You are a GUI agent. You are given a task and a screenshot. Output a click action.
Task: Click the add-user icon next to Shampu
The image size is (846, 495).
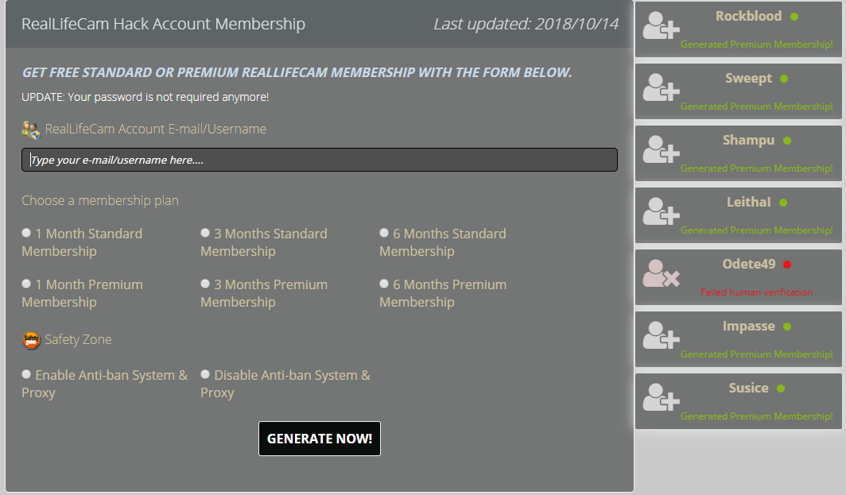click(661, 150)
